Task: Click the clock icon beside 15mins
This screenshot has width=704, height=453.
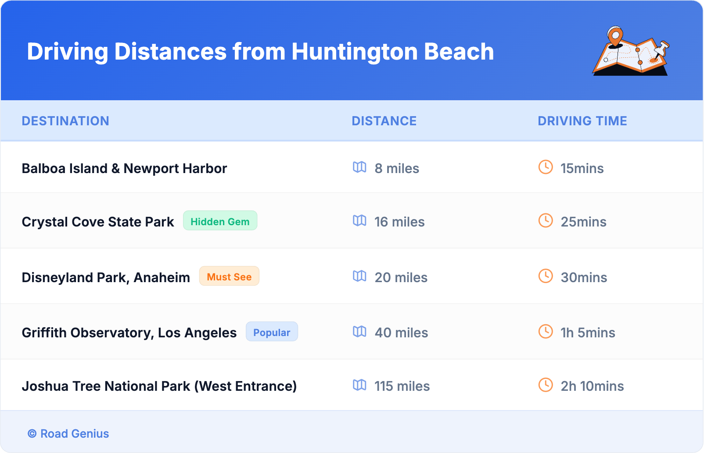Action: point(546,167)
